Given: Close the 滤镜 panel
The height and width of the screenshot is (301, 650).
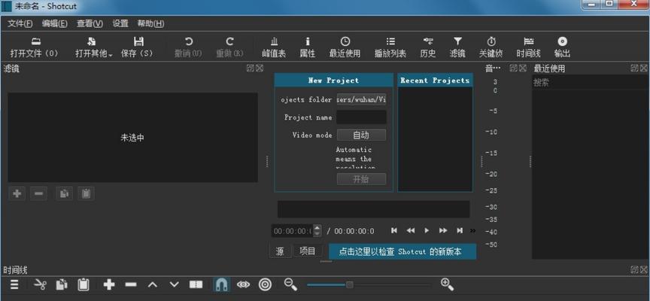Looking at the screenshot, I should pos(260,68).
